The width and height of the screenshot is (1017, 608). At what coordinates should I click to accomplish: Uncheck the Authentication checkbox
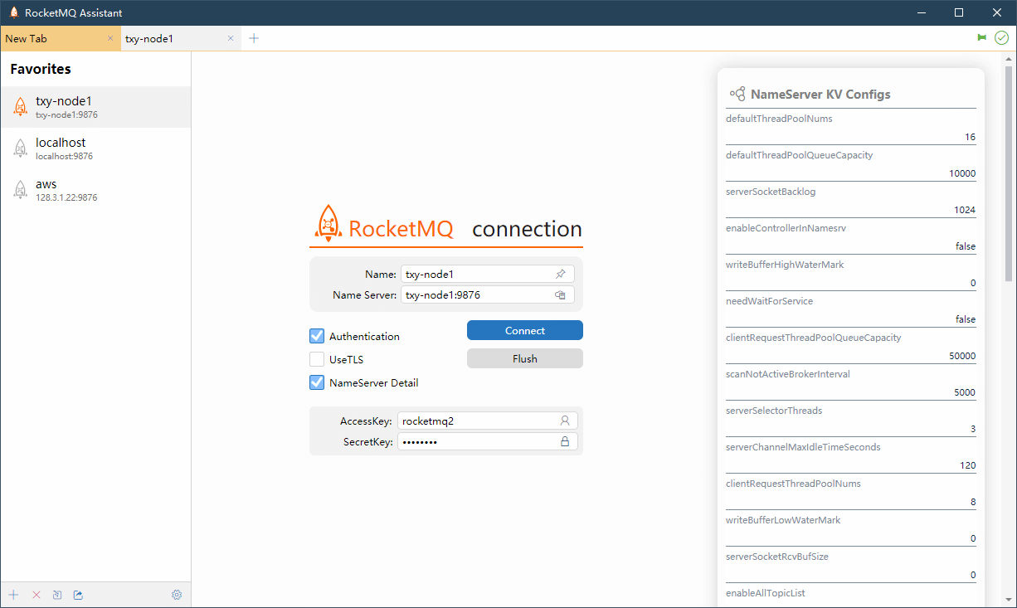pyautogui.click(x=317, y=336)
